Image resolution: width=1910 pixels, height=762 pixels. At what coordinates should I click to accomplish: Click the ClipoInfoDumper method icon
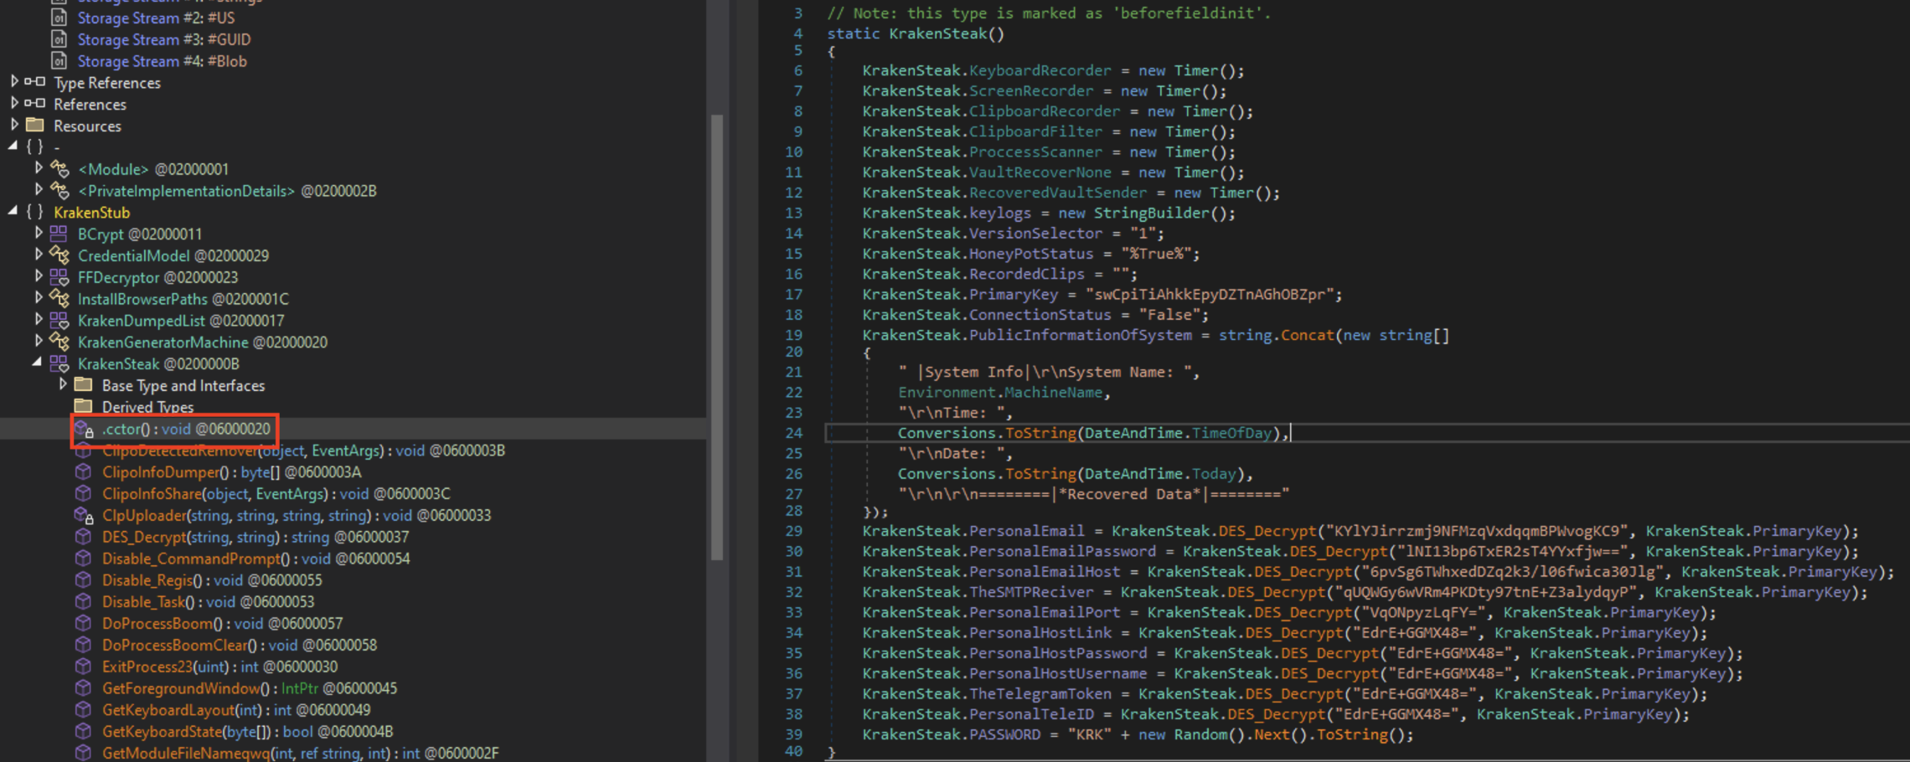[83, 472]
